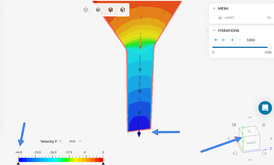274x165 pixels.
Task: Click the Y axis label on orientation cube
Action: coord(243,127)
